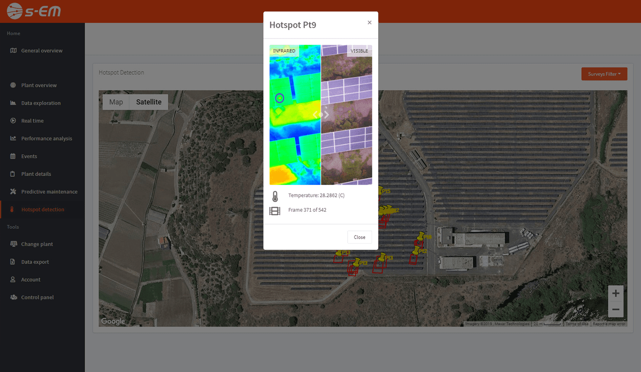Open General overview via its map icon
The image size is (641, 372).
pos(13,50)
